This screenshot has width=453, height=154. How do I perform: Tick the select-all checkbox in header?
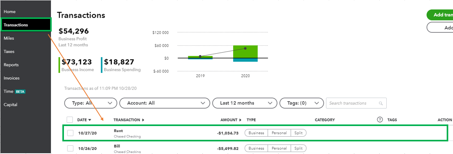pyautogui.click(x=69, y=120)
